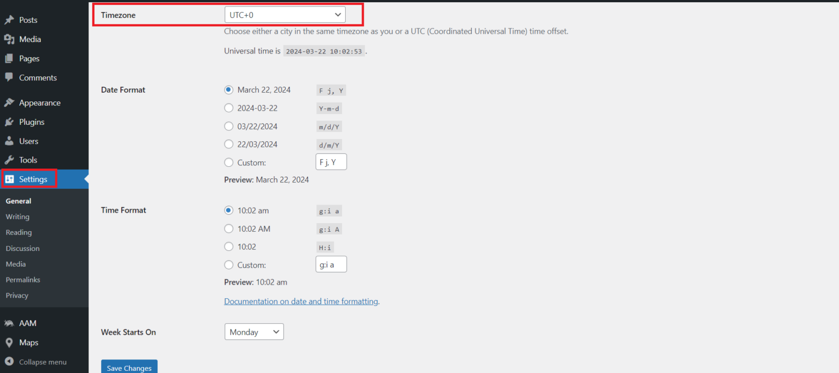Open documentation on date and time formatting
The image size is (839, 373).
tap(301, 301)
